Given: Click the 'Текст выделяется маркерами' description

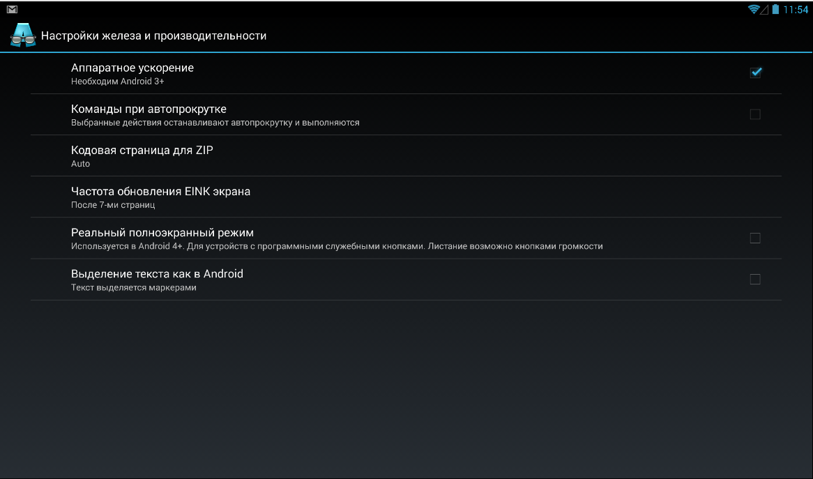Looking at the screenshot, I should [x=134, y=287].
